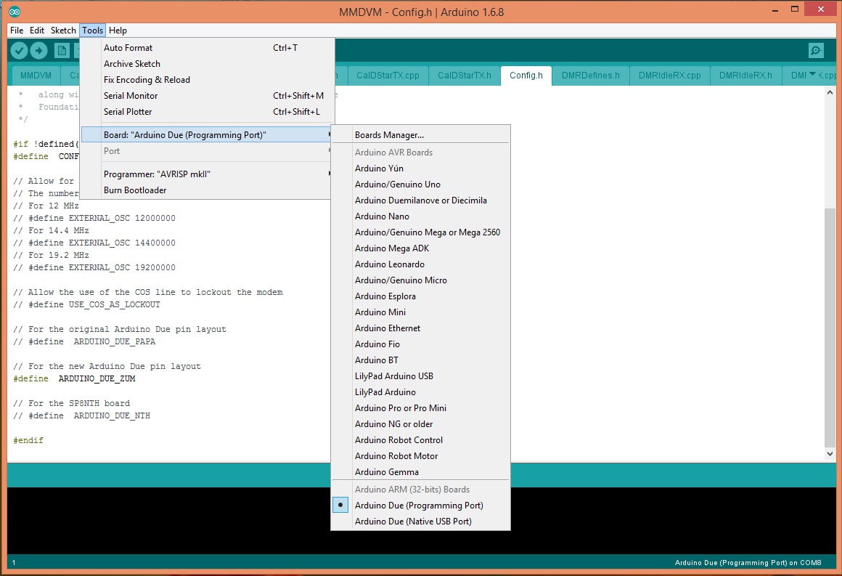Click the #endif line in editor

[x=28, y=441]
